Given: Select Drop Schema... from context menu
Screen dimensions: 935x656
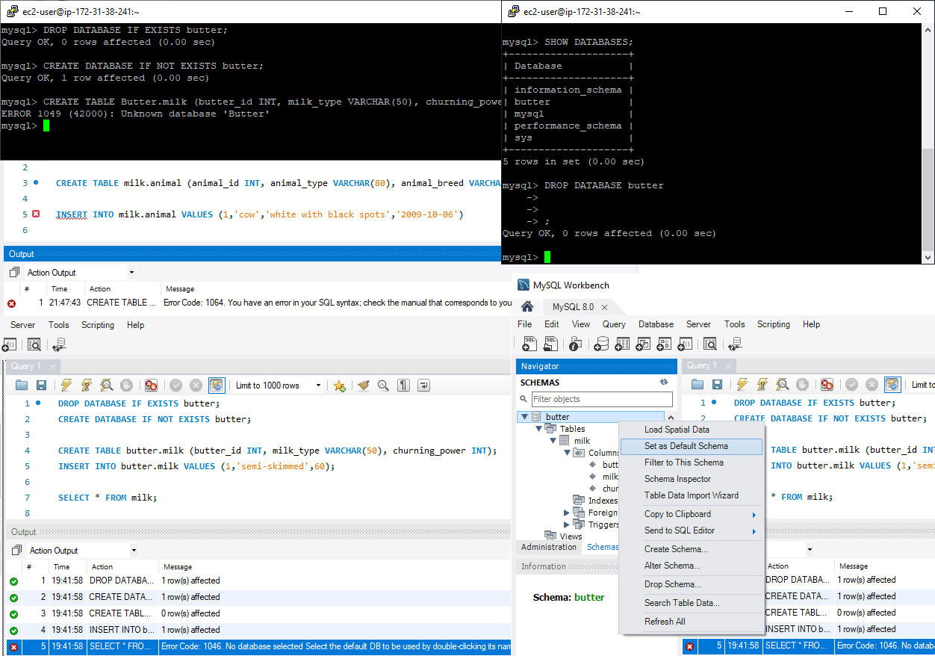Looking at the screenshot, I should [x=672, y=584].
